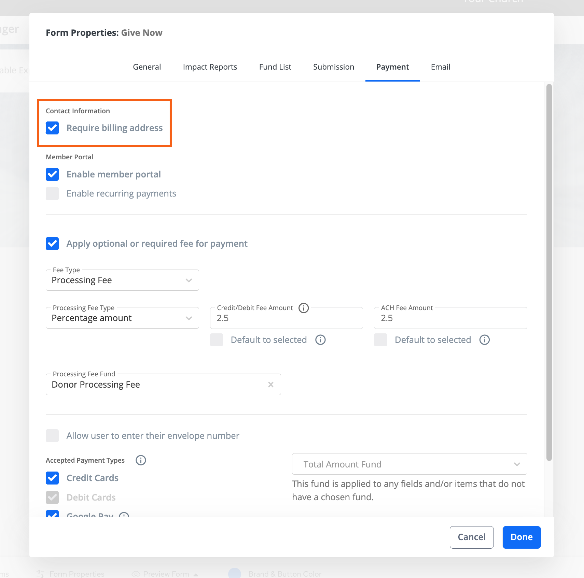Image resolution: width=584 pixels, height=578 pixels.
Task: Enable recurring payments checkbox
Action: (x=52, y=193)
